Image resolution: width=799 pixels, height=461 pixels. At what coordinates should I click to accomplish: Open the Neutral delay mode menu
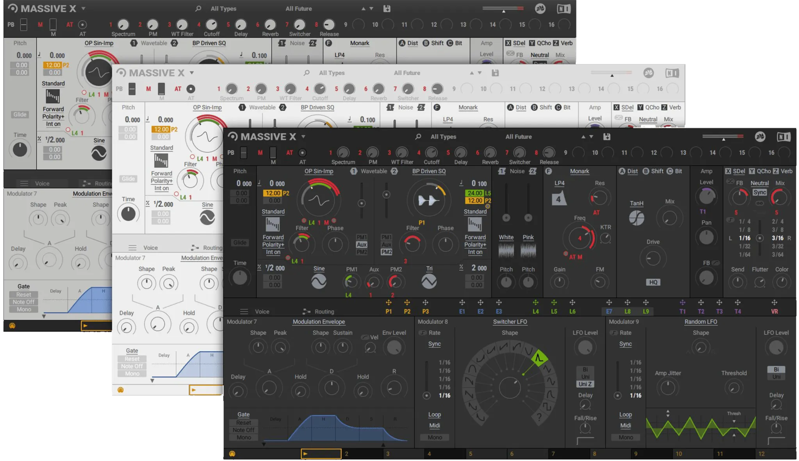pos(760,183)
